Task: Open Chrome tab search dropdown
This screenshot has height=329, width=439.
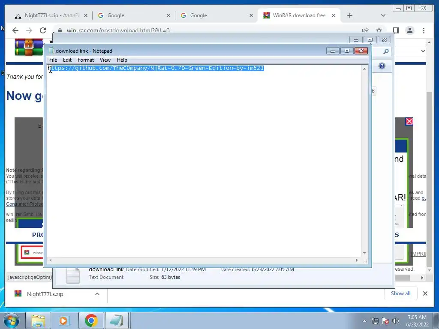Action: 383,15
